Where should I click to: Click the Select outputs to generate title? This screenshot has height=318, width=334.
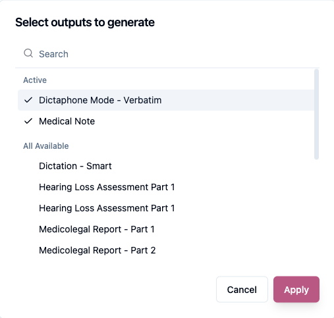(x=85, y=22)
